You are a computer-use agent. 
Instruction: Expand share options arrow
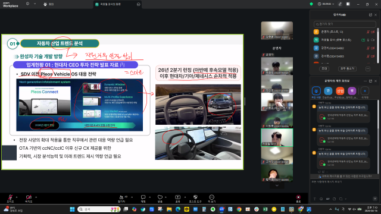tap(185, 197)
